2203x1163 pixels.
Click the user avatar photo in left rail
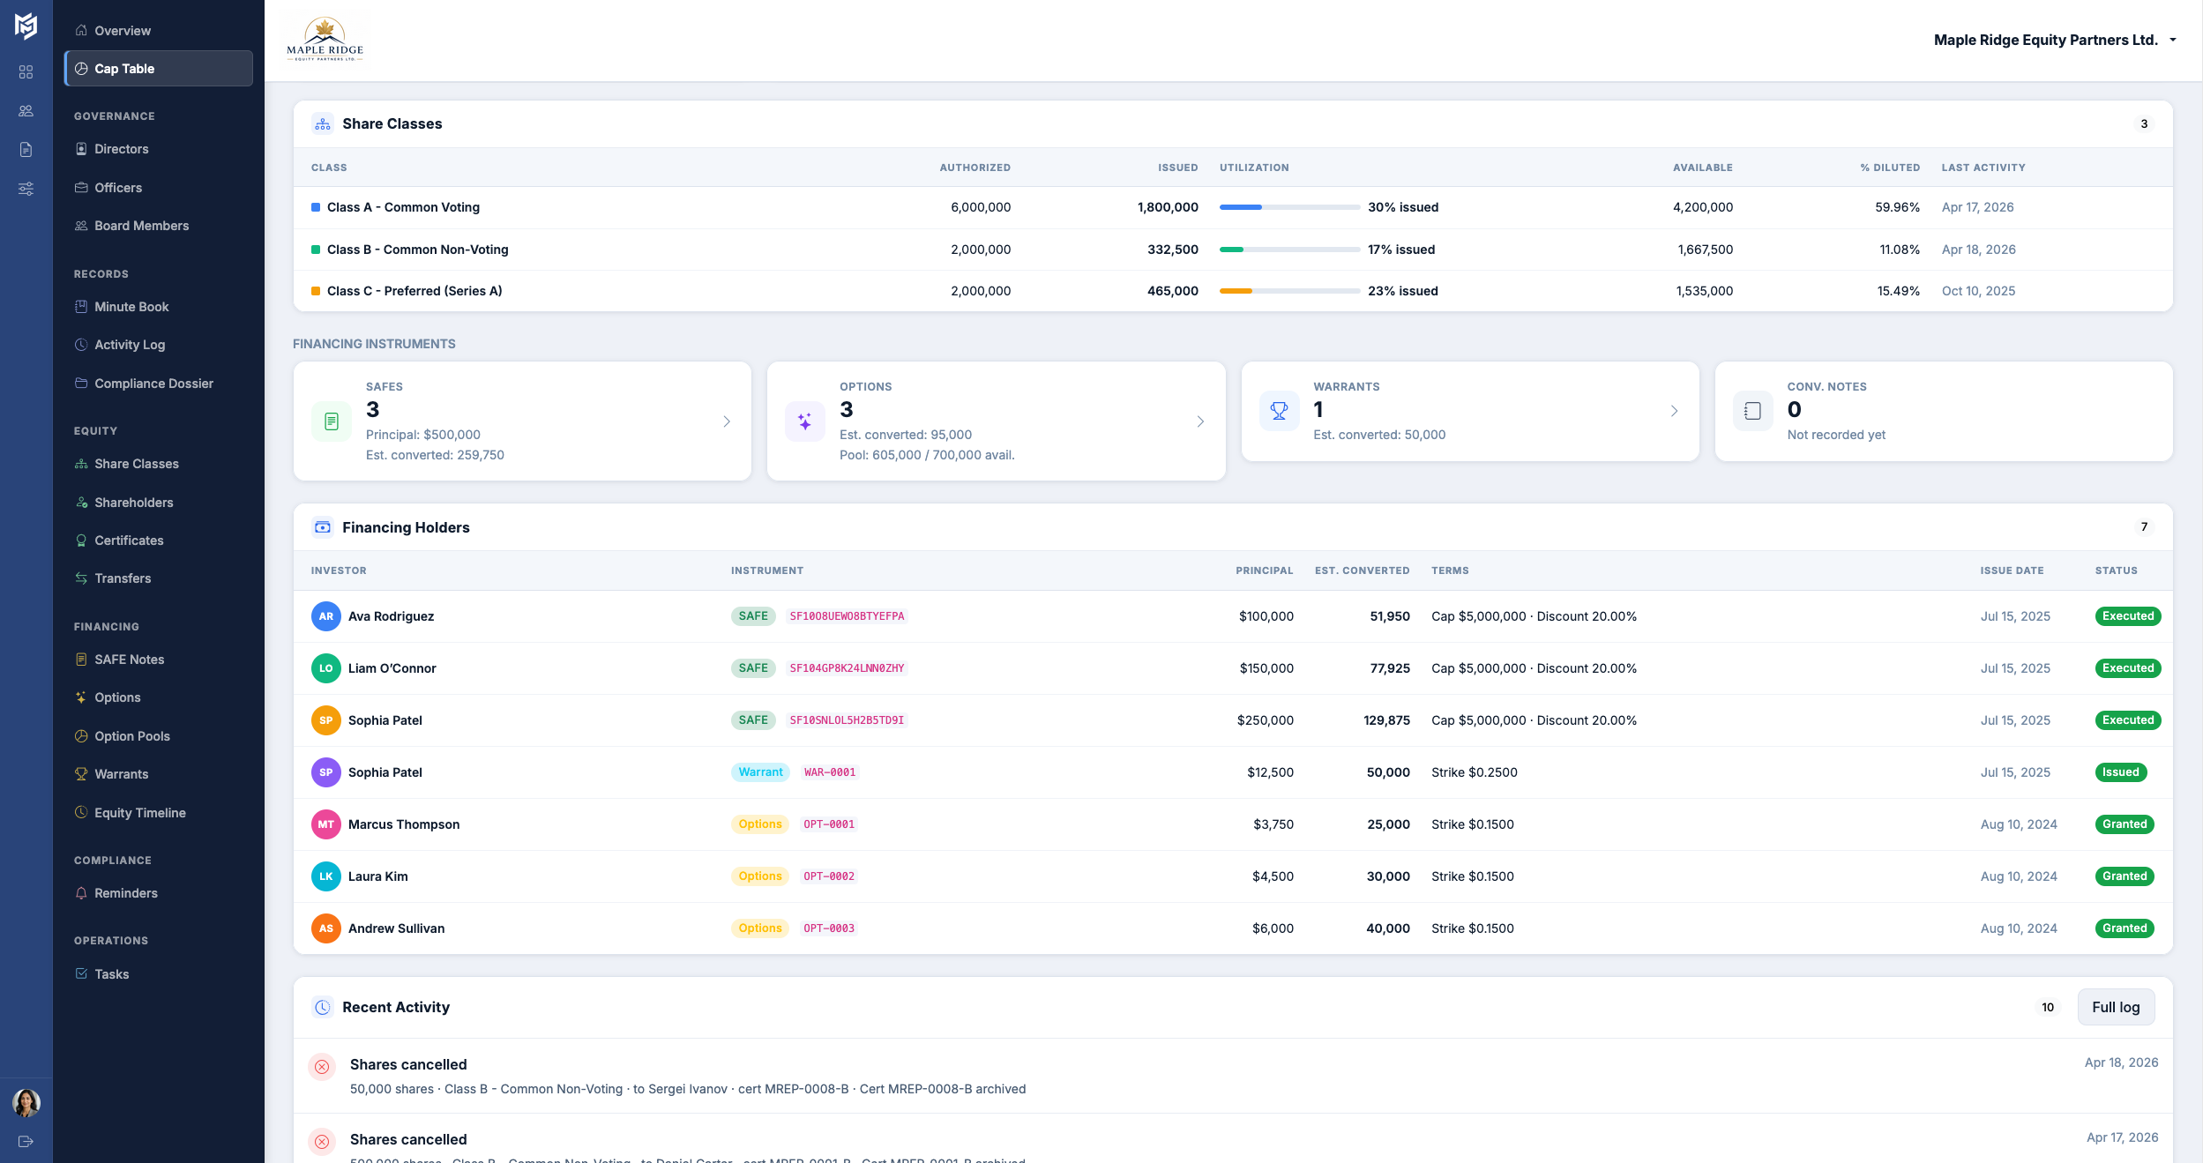click(26, 1102)
